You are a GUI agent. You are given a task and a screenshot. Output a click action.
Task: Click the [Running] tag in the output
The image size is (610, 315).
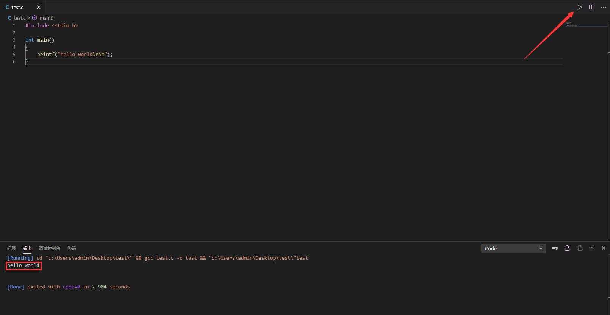pyautogui.click(x=20, y=258)
